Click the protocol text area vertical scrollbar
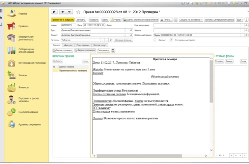The image size is (249, 164). [211, 105]
